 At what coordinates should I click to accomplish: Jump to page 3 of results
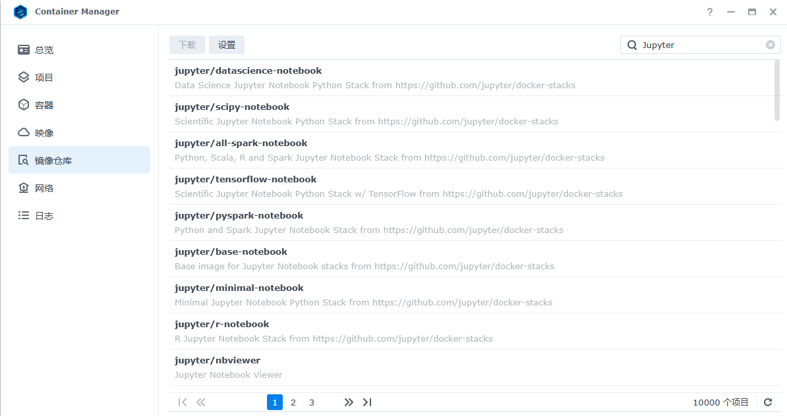coord(312,402)
